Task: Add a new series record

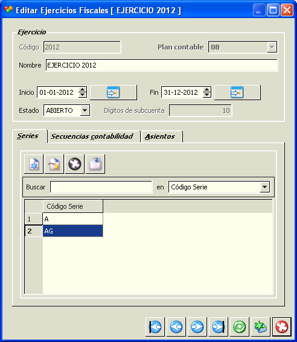Action: 34,164
